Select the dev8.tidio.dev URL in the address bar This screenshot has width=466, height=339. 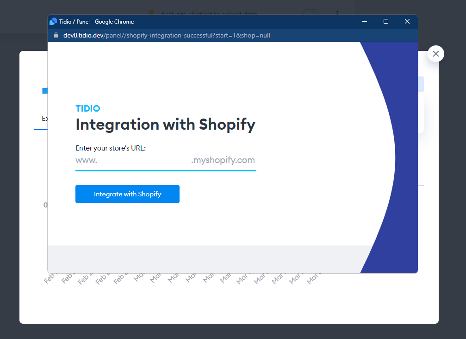pyautogui.click(x=167, y=35)
